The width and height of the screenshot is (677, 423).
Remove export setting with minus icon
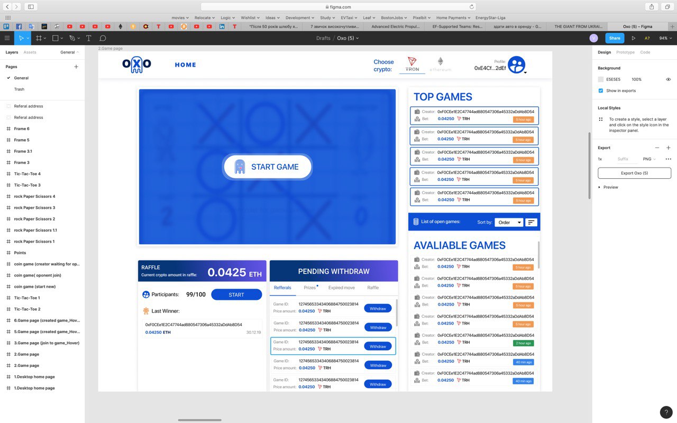[657, 148]
